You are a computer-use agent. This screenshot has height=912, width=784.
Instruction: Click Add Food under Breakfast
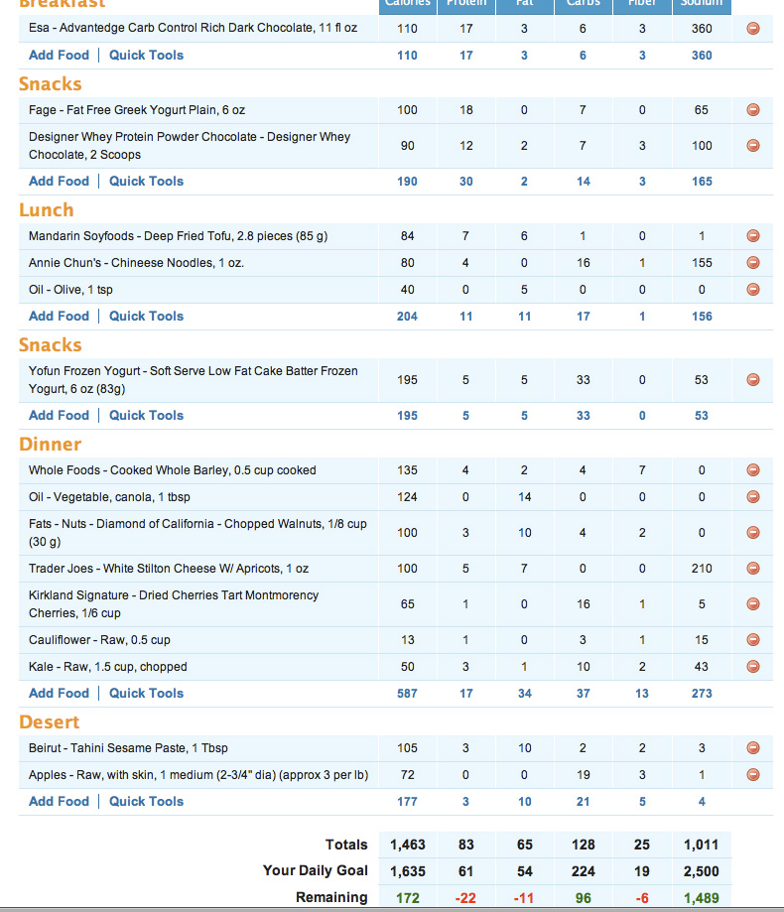(x=59, y=55)
